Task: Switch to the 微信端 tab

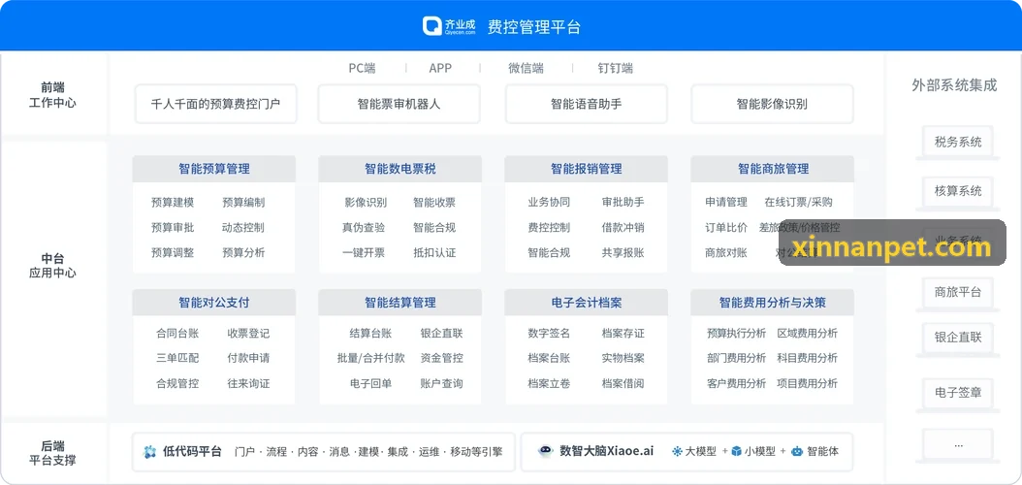Action: pos(526,68)
